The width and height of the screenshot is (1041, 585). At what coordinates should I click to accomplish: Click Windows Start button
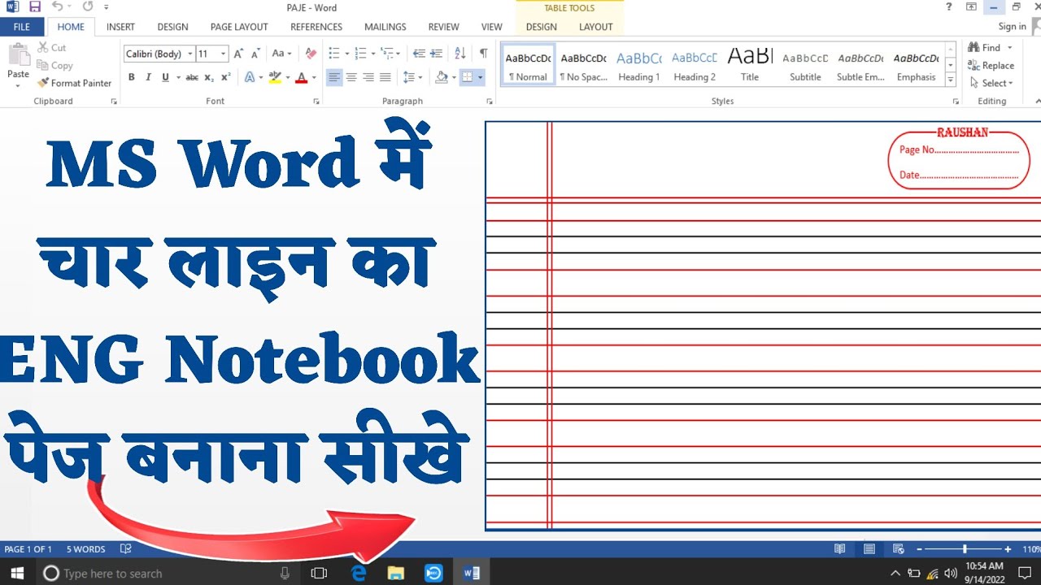(17, 573)
